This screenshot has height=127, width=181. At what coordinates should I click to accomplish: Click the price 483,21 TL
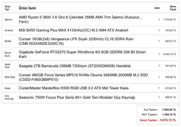point(171,41)
